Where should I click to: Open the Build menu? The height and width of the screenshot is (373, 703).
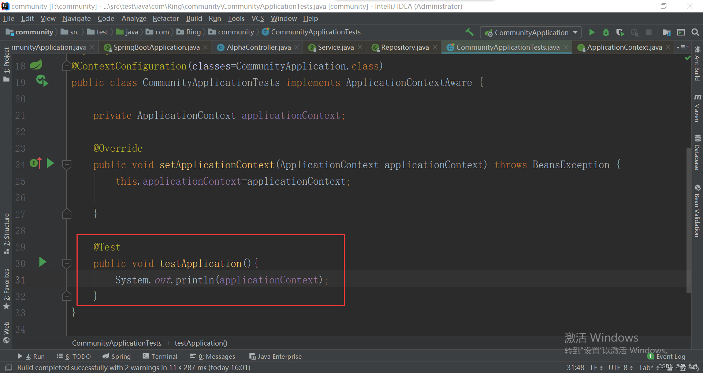point(194,18)
